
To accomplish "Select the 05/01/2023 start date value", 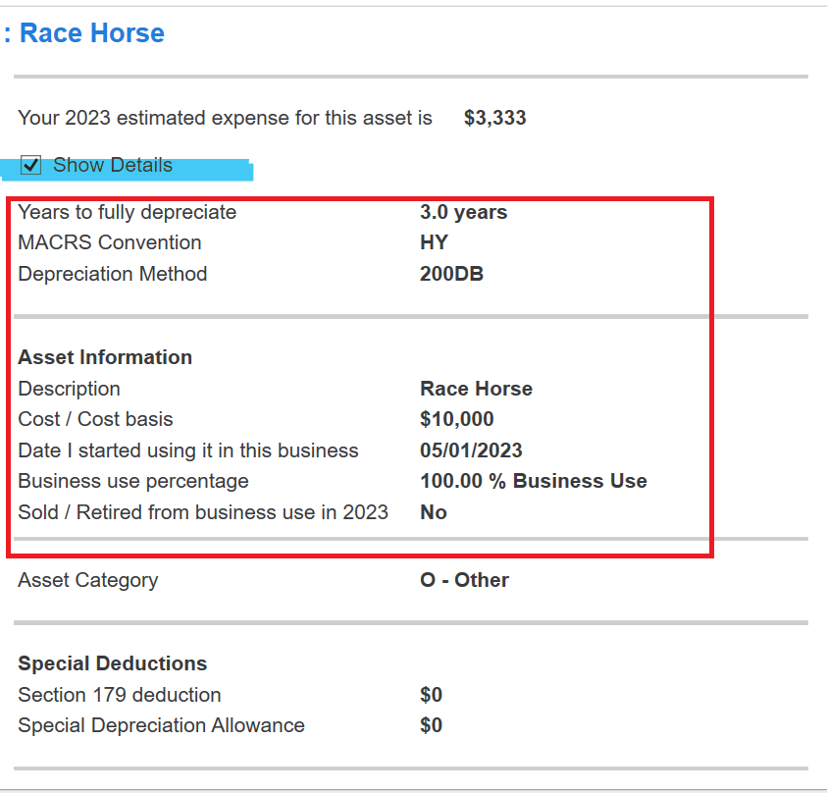I will click(x=471, y=450).
